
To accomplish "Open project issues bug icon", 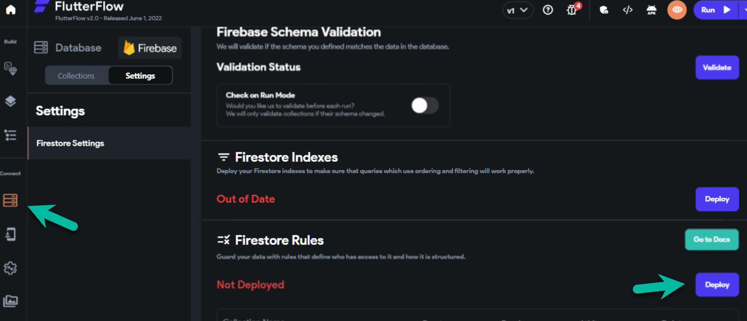I will 572,10.
